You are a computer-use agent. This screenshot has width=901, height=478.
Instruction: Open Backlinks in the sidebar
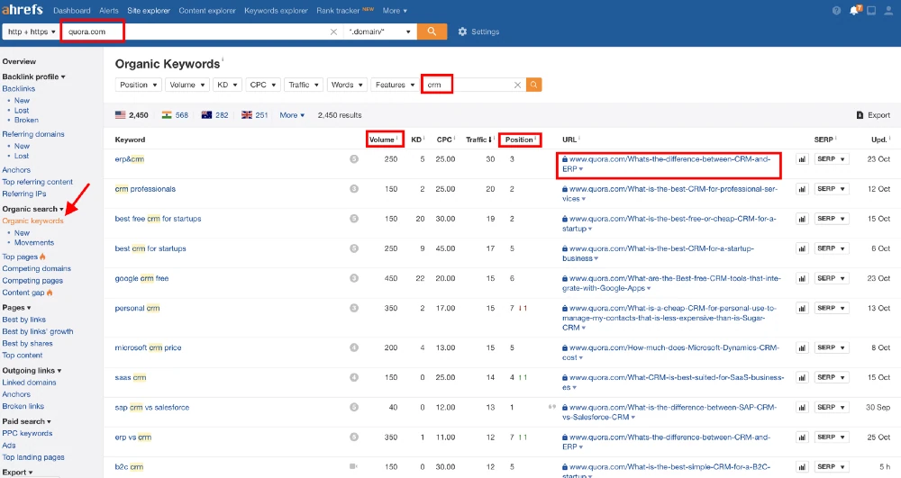click(x=18, y=88)
